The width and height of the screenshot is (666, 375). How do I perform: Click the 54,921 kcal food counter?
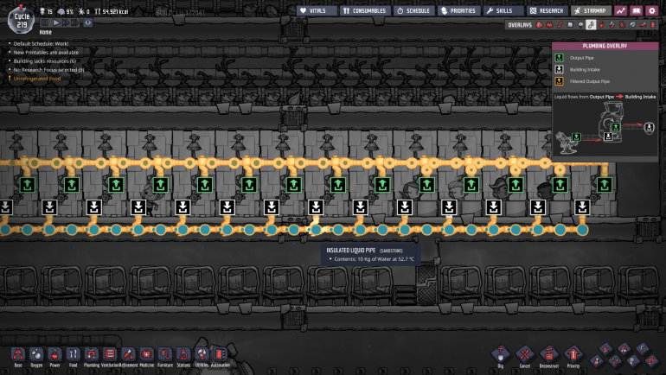[x=112, y=11]
